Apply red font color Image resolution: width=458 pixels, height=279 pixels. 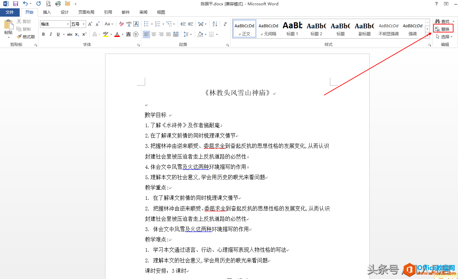[x=117, y=34]
